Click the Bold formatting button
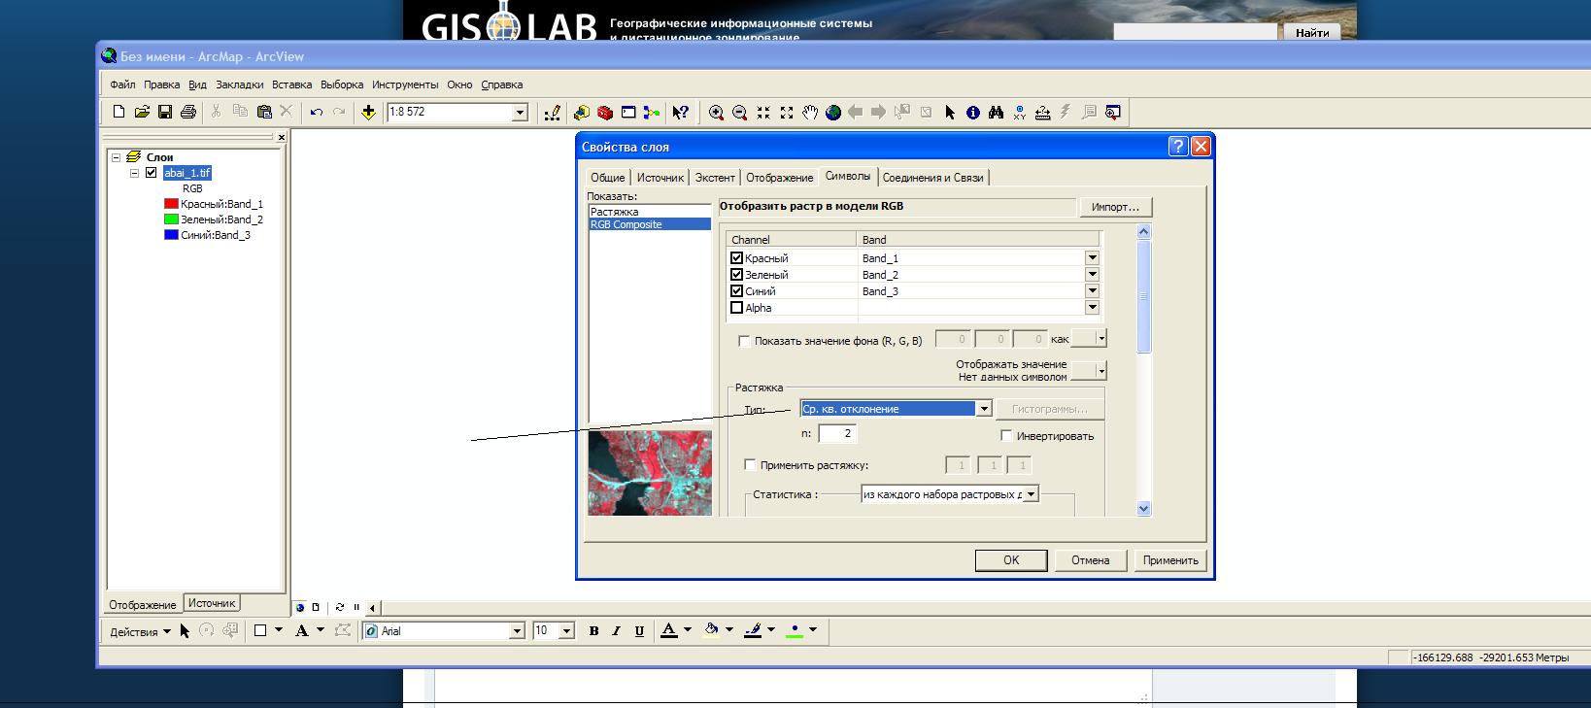Screen dimensions: 1591x708 [593, 631]
